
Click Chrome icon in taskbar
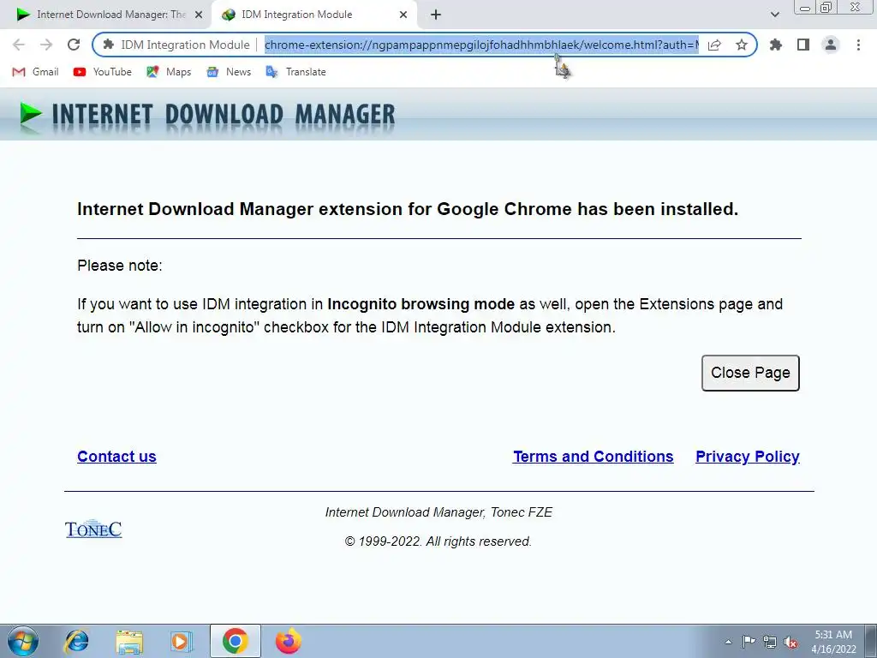coord(236,641)
